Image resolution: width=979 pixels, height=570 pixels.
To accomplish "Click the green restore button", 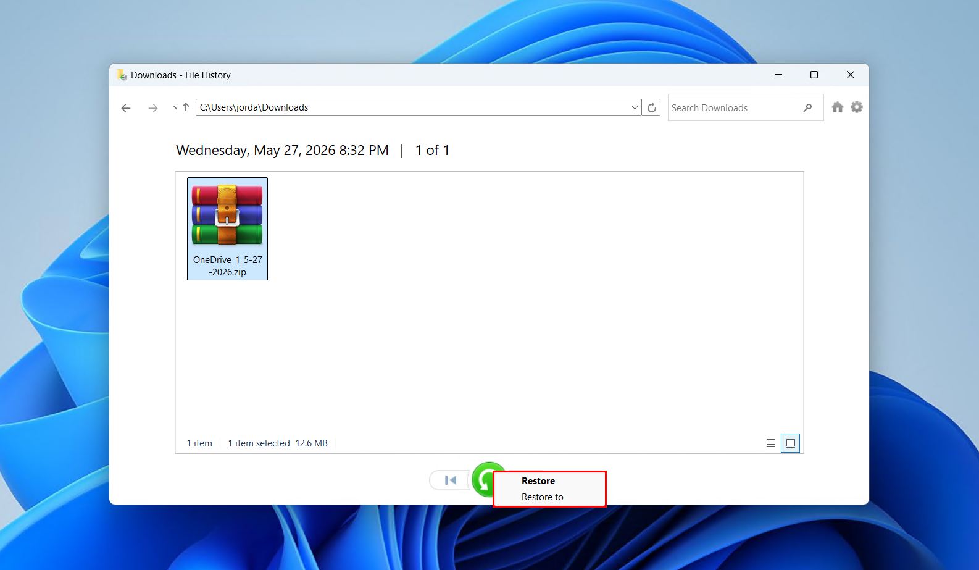I will (483, 479).
